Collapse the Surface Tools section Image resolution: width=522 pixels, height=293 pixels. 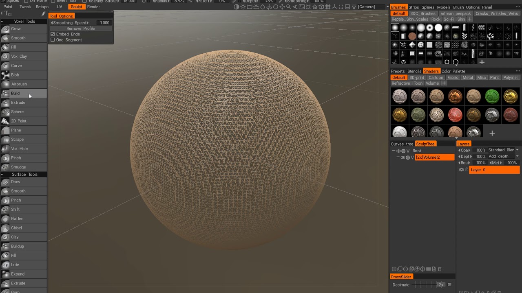[2, 174]
